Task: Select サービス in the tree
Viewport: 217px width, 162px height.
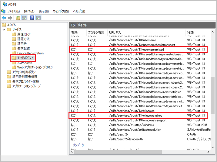Action: click(17, 29)
